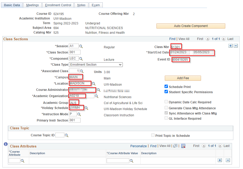
Task: Switch to the Basic Data tab
Action: pos(12,5)
